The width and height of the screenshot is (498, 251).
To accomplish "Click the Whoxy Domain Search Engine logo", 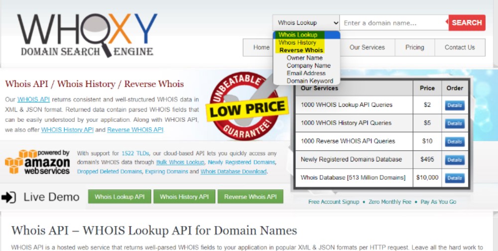I will coord(87,35).
